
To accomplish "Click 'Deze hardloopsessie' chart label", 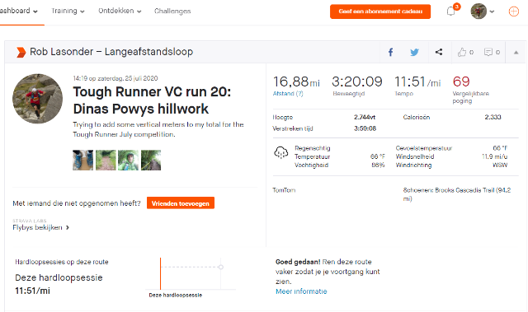I will coord(176,295).
